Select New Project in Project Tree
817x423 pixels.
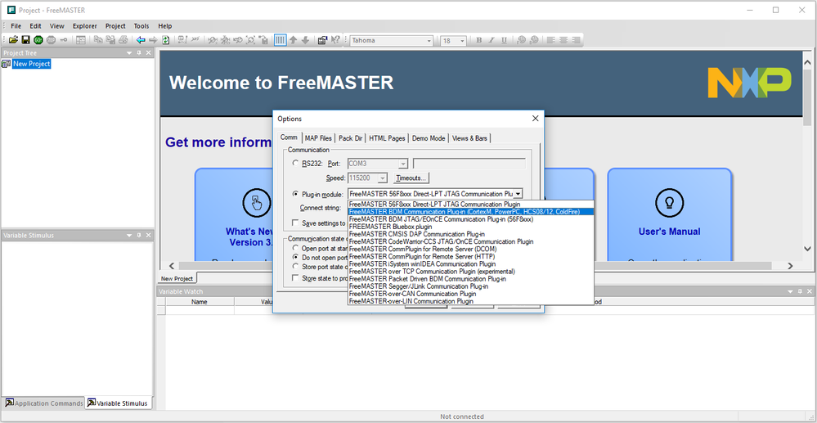(x=32, y=64)
